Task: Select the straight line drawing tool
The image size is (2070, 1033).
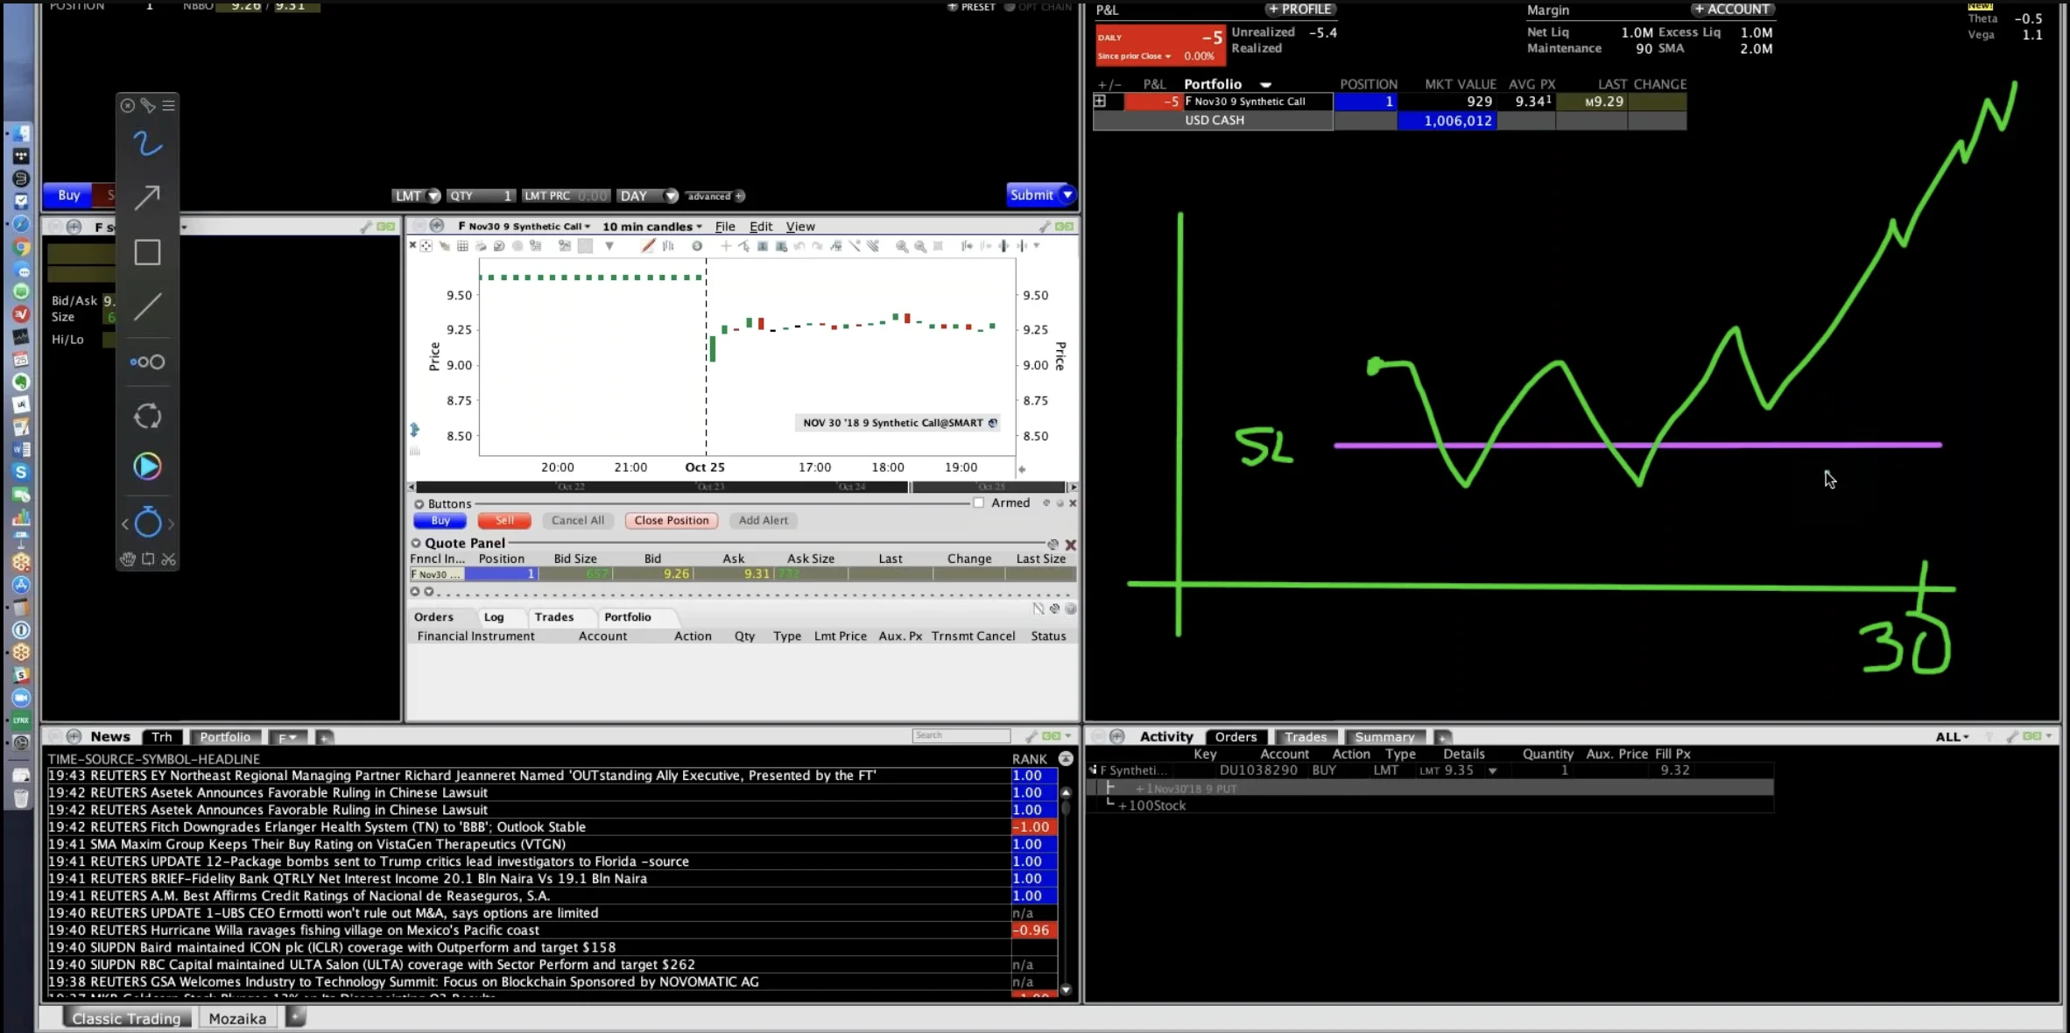Action: (147, 307)
